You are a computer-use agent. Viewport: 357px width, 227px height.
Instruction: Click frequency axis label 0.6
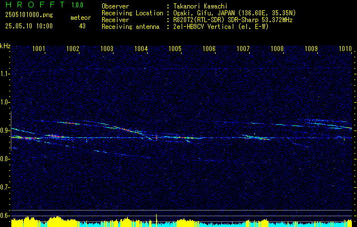[5, 216]
